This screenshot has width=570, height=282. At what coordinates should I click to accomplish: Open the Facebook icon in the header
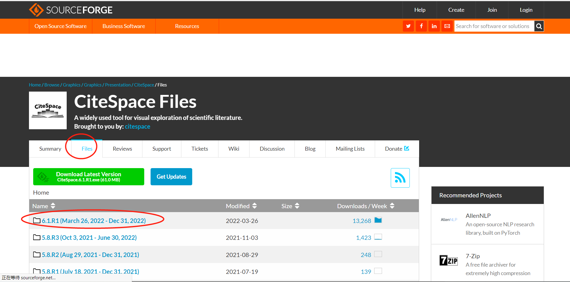(421, 26)
